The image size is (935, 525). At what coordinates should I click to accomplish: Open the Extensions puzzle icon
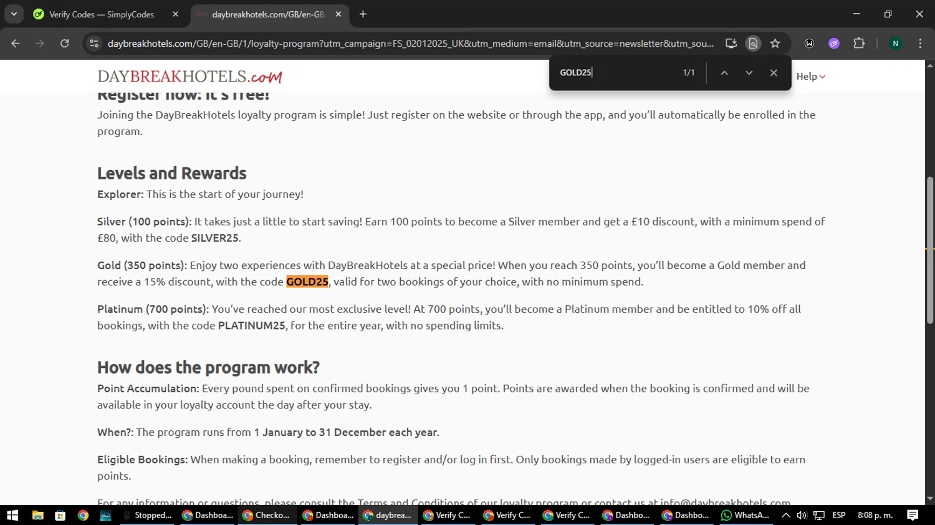click(859, 44)
